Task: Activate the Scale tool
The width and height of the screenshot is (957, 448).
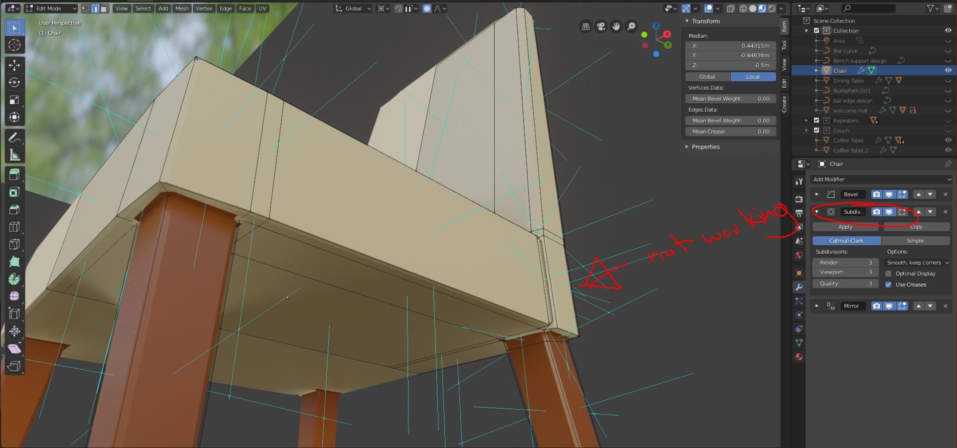Action: coord(14,100)
